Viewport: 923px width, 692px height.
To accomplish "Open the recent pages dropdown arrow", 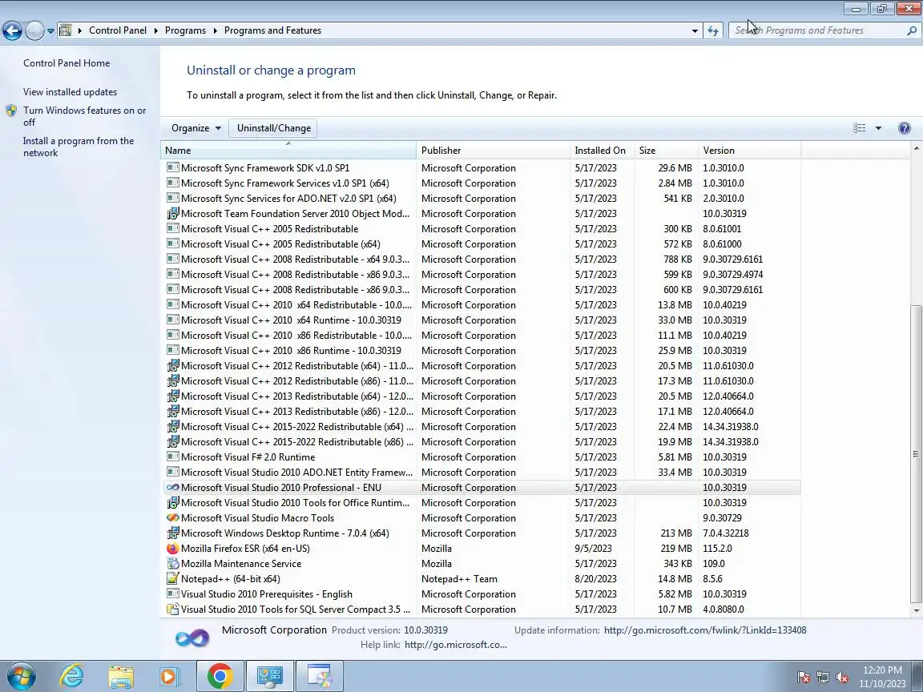I will pos(50,30).
